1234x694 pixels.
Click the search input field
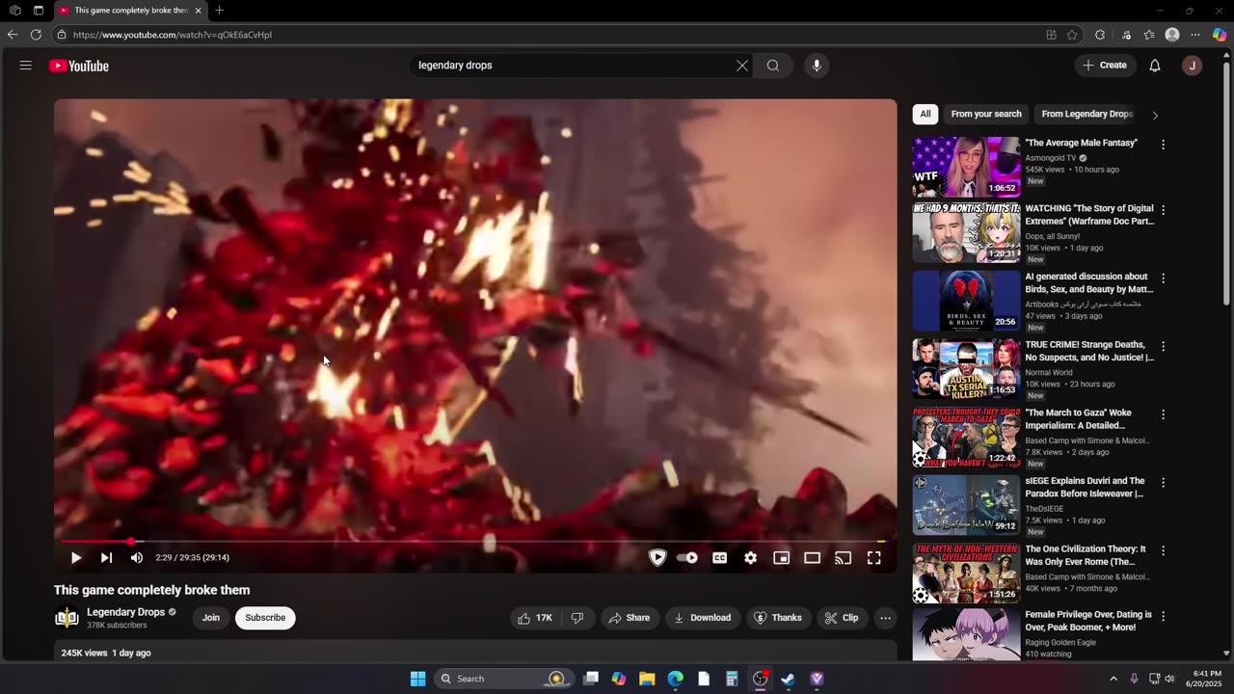(574, 66)
